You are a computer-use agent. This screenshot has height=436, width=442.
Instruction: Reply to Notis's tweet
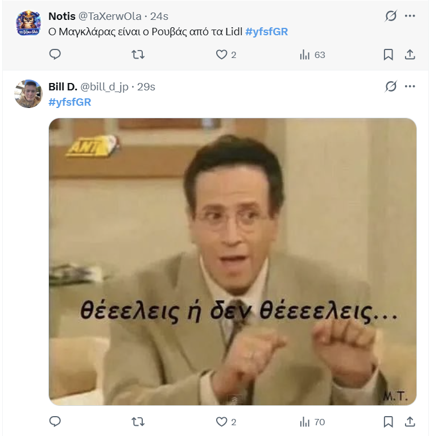pyautogui.click(x=55, y=55)
